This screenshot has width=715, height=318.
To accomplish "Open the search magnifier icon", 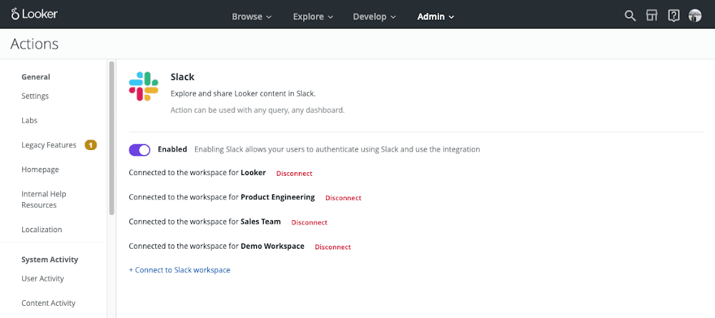I will 630,16.
